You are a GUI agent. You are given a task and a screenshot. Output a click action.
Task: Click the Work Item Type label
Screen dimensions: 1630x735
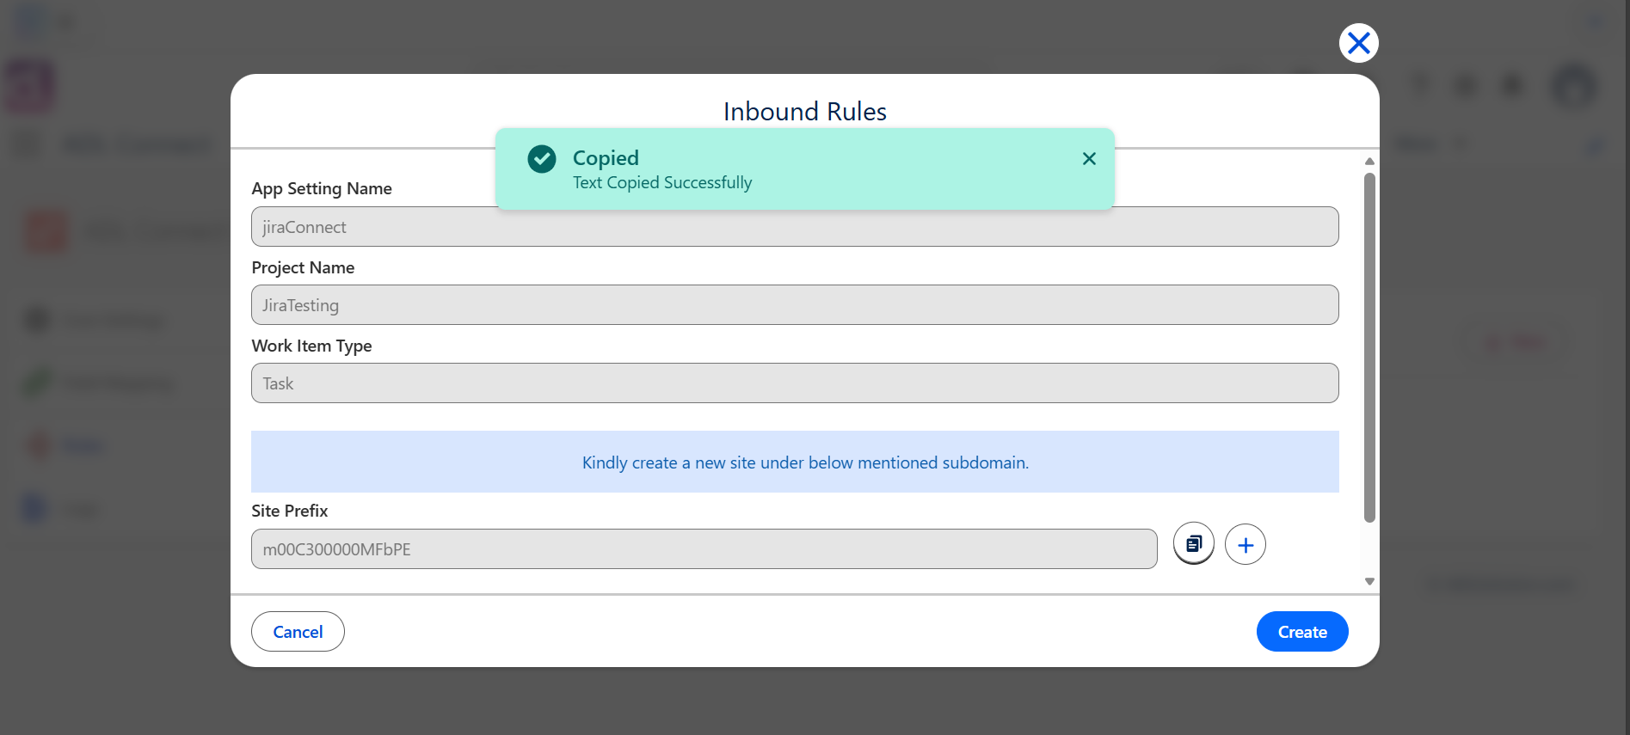[311, 346]
